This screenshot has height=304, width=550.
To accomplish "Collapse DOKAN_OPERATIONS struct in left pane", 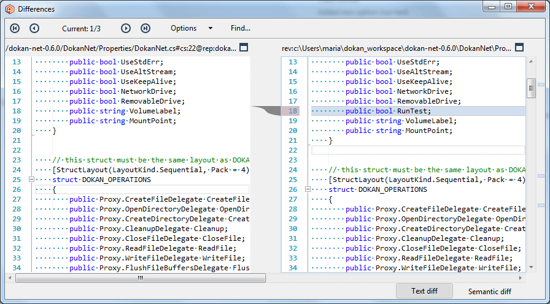I will click(x=31, y=180).
